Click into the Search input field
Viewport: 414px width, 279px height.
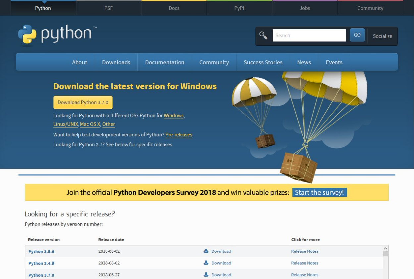[x=309, y=35]
